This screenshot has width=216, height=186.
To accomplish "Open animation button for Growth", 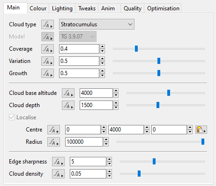I will pyautogui.click(x=47, y=73).
